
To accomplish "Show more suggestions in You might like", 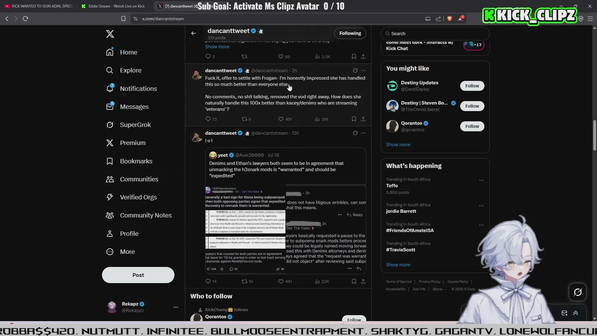I will [398, 145].
